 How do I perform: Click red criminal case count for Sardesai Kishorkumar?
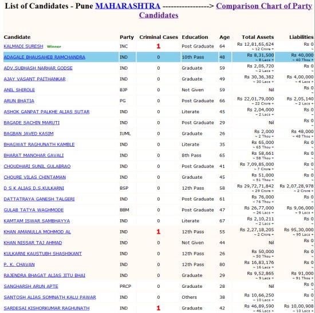pyautogui.click(x=159, y=308)
